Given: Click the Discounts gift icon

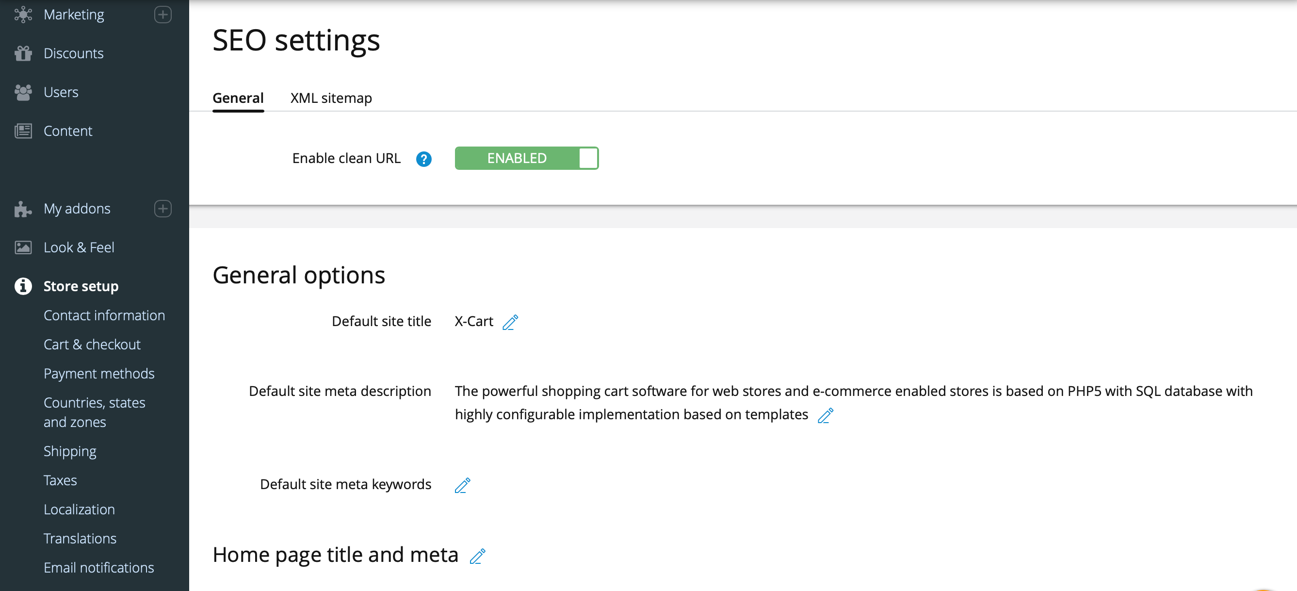Looking at the screenshot, I should pyautogui.click(x=23, y=53).
